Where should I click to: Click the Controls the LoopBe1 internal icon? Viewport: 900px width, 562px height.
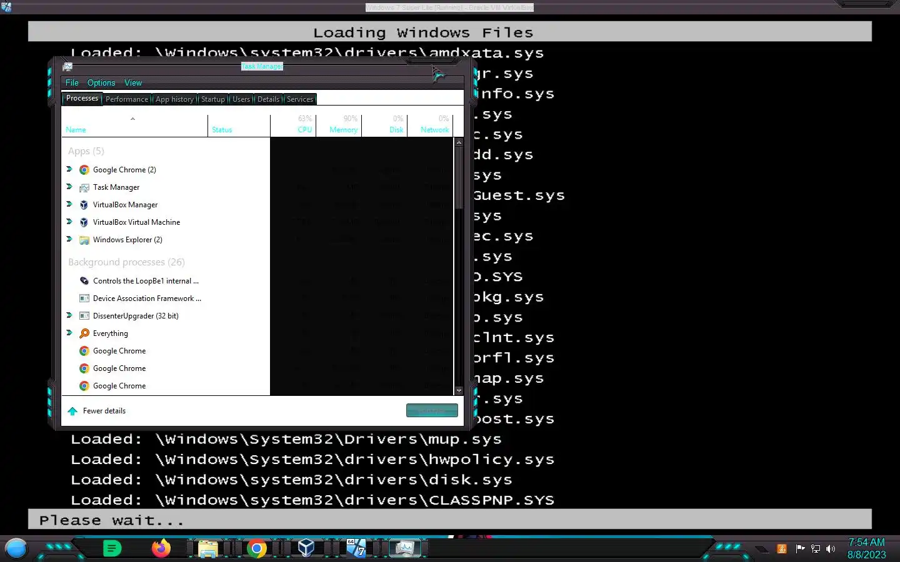tap(84, 281)
